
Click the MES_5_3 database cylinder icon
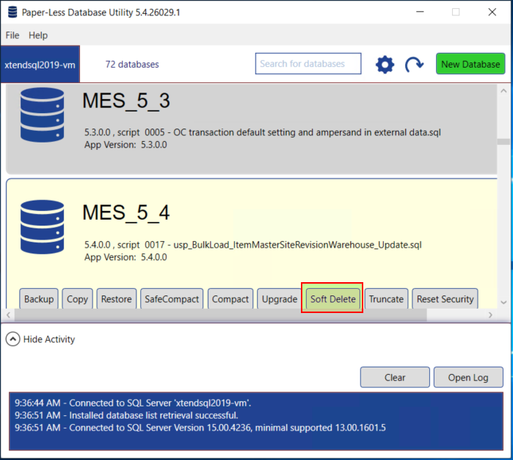tap(43, 115)
